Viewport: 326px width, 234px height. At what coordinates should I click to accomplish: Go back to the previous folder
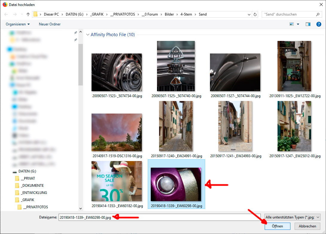click(x=6, y=14)
